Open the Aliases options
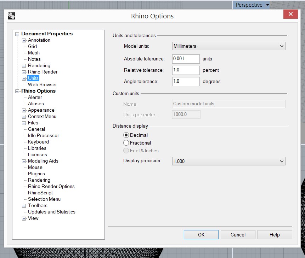 click(36, 104)
